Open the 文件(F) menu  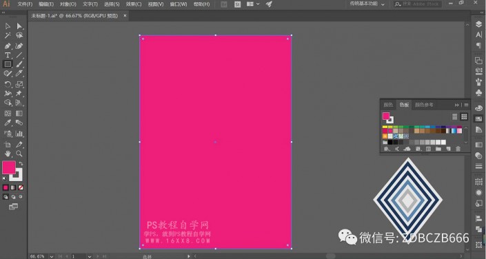click(x=25, y=4)
